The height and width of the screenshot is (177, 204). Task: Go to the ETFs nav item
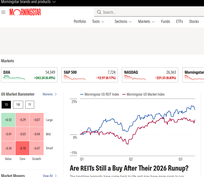(180, 21)
